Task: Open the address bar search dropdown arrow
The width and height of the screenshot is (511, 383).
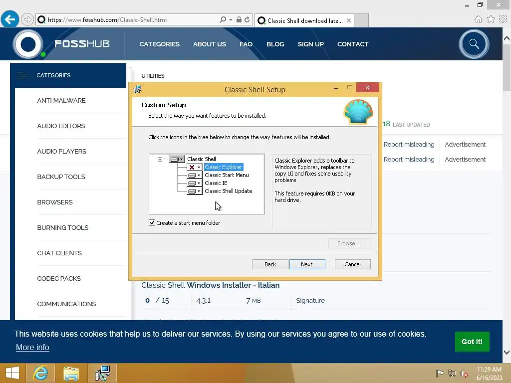Action: click(x=231, y=19)
